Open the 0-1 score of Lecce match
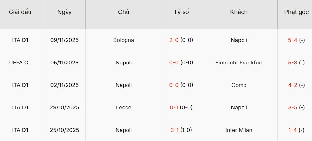The height and width of the screenshot is (141, 312). point(174,107)
